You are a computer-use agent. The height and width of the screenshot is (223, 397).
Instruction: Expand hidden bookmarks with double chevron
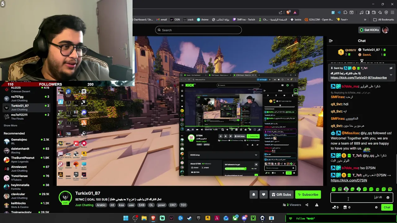pyautogui.click(x=365, y=20)
